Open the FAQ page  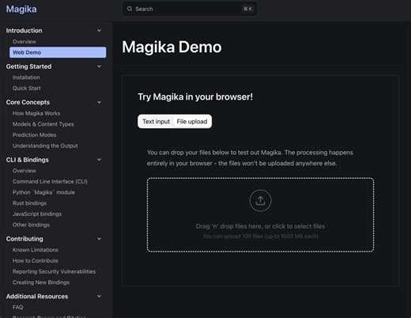(17, 307)
